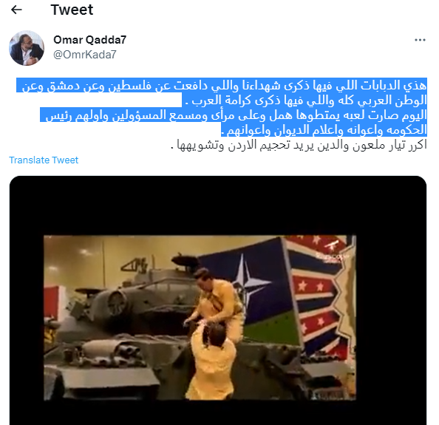439x425 pixels.
Task: Open Omar Qadda7's profile picture
Action: coord(27,48)
